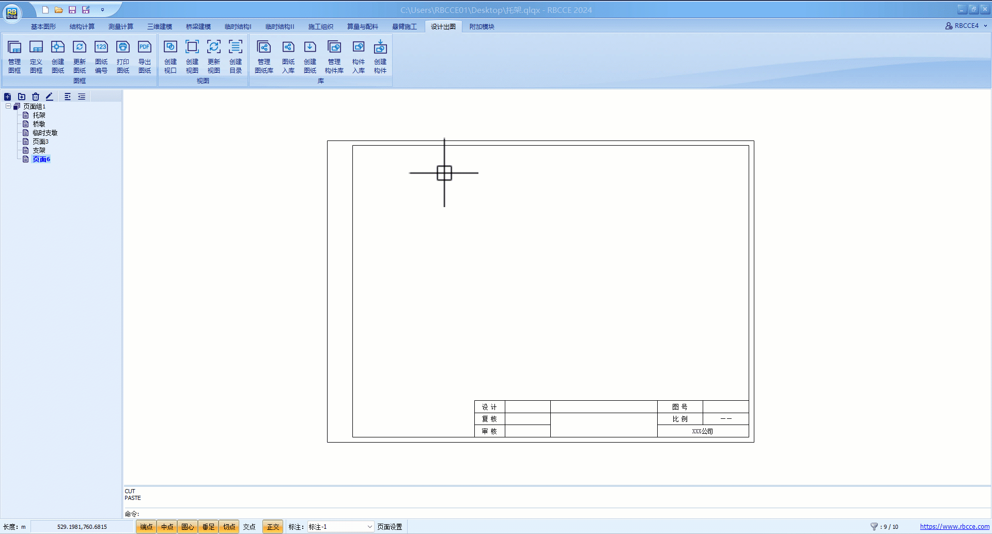Click the 页面设置 page setup button
The width and height of the screenshot is (992, 534).
coord(390,527)
